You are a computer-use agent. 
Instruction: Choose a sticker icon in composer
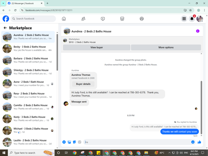74,142
